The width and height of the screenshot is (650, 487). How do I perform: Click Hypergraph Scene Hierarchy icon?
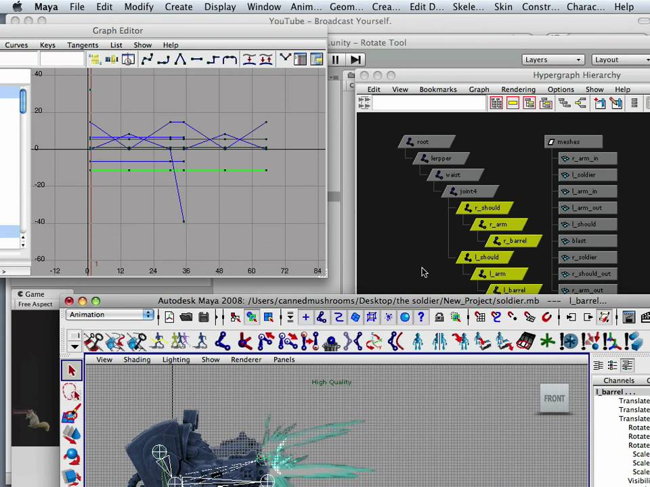click(564, 103)
